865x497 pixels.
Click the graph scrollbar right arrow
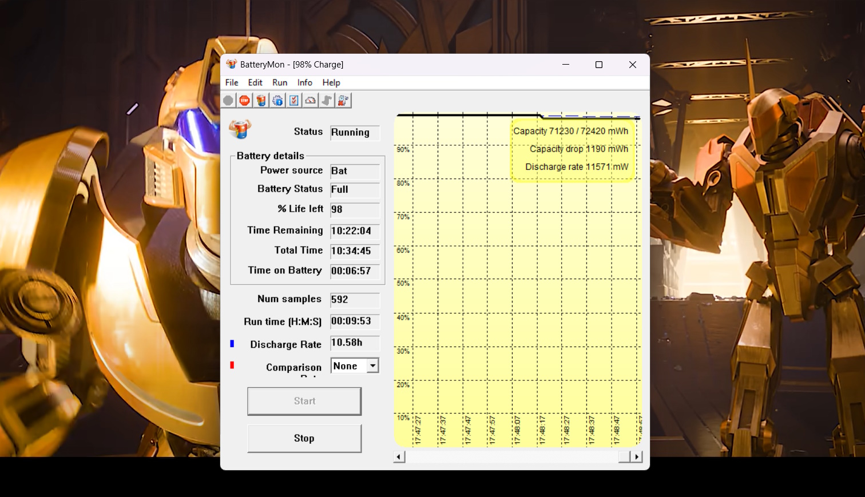[636, 456]
